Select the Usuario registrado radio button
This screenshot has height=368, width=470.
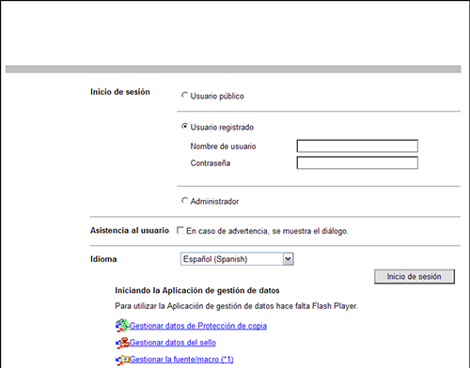tap(184, 127)
